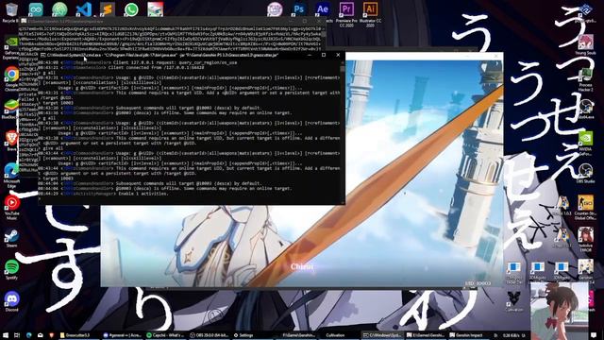Click the cmd console vertical scrollbar

click(342, 131)
